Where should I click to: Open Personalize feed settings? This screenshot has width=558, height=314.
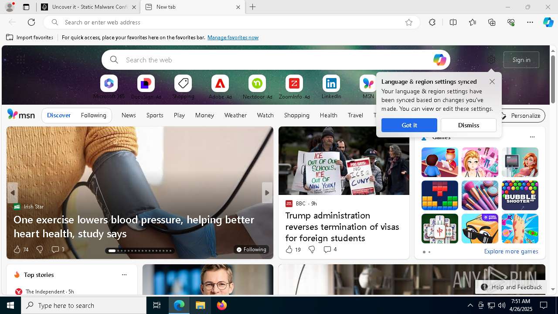coord(521,116)
